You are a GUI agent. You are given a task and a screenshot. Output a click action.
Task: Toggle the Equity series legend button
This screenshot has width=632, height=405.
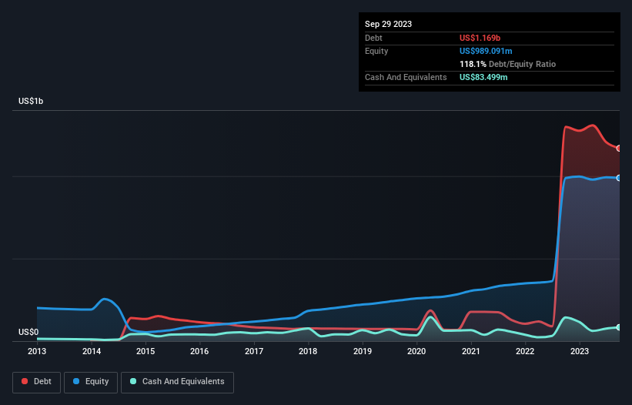[x=91, y=382]
